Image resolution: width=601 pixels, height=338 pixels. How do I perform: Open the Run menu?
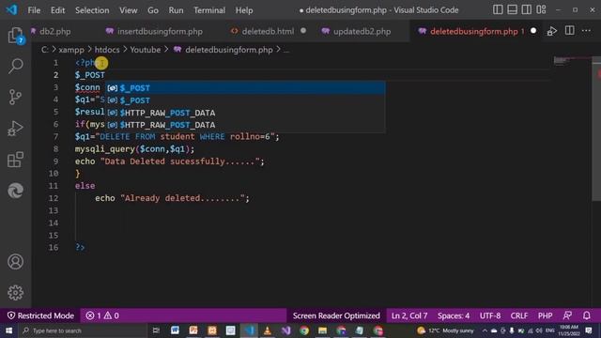176,10
